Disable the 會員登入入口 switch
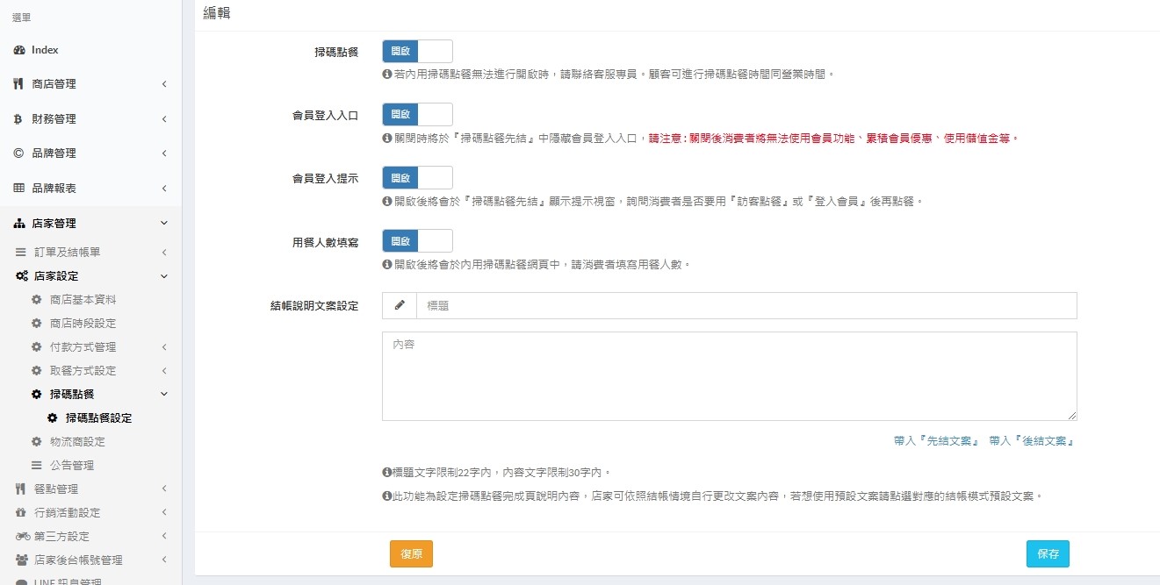The height and width of the screenshot is (585, 1160). (x=417, y=115)
